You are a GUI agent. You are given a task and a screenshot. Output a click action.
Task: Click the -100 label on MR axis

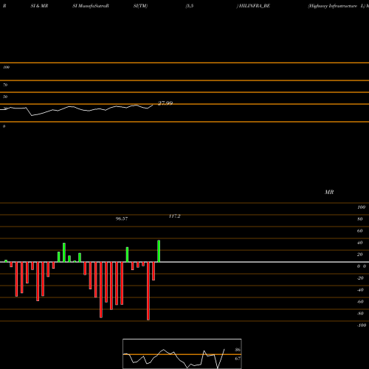(x=362, y=325)
